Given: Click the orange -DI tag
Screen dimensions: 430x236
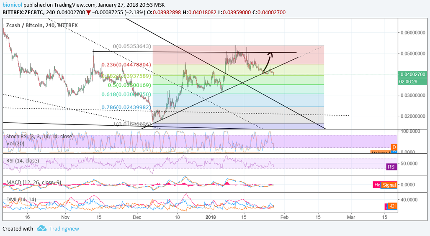Looking at the screenshot, I should 393,206.
